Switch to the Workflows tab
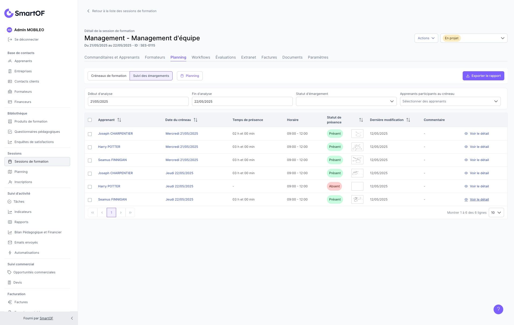 point(201,57)
